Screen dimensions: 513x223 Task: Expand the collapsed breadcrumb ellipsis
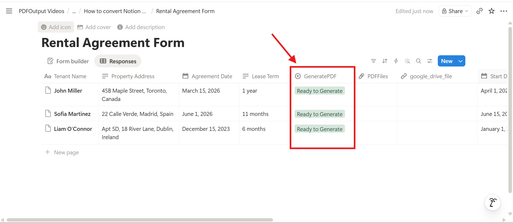74,11
